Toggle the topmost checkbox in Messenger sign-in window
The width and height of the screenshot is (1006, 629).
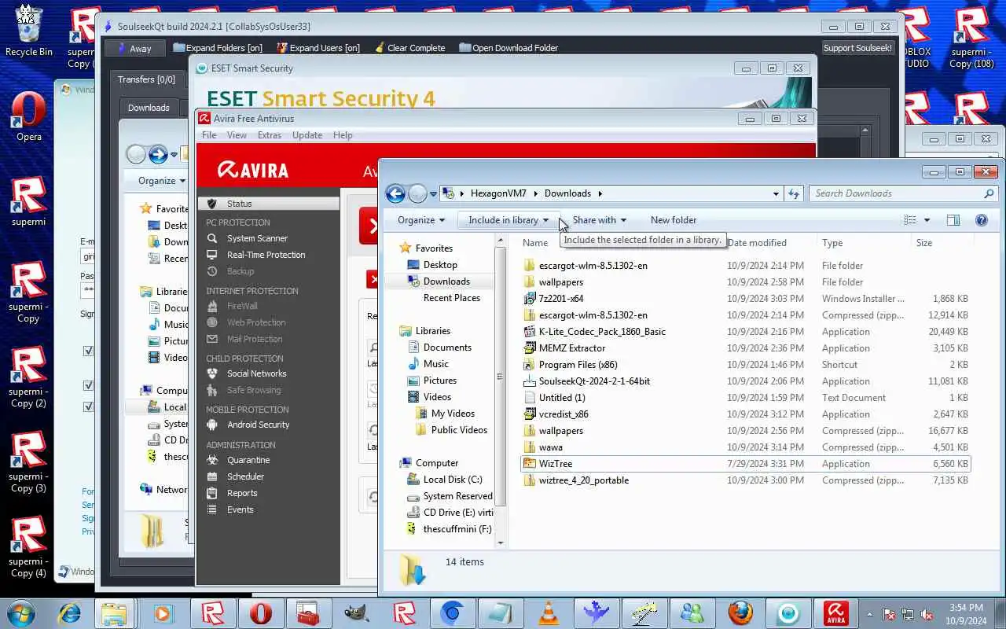click(88, 351)
